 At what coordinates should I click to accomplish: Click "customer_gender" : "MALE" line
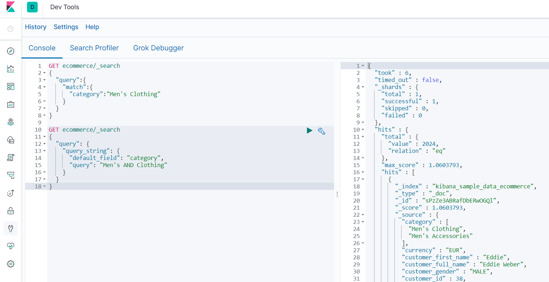[447, 271]
